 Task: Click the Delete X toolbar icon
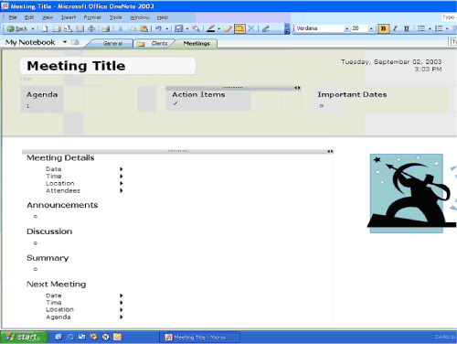tap(251, 28)
